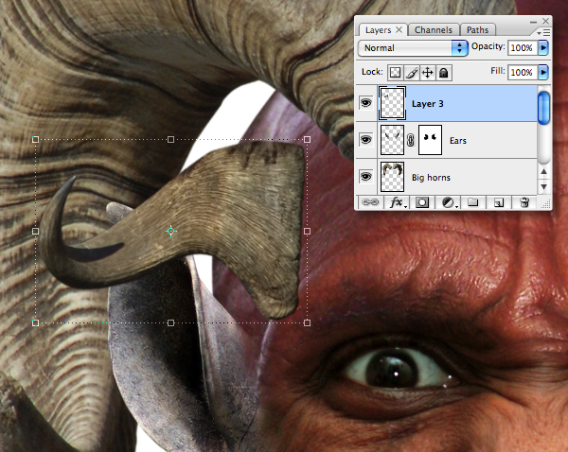Switch to the Paths tab
The width and height of the screenshot is (568, 452).
coord(477,30)
